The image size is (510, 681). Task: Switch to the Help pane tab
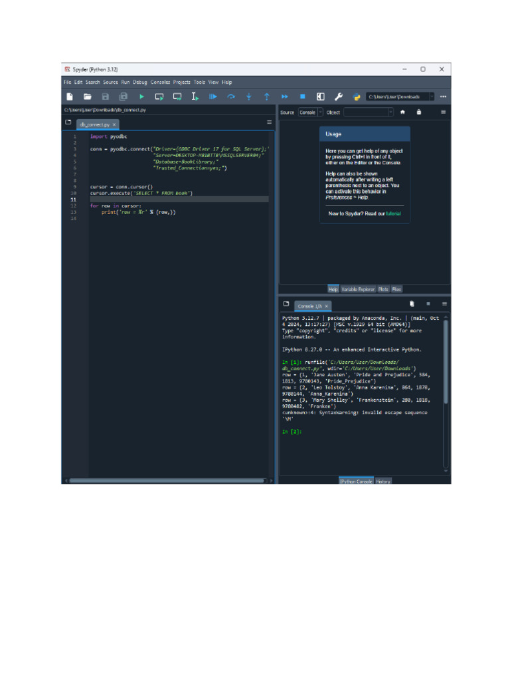coord(333,289)
